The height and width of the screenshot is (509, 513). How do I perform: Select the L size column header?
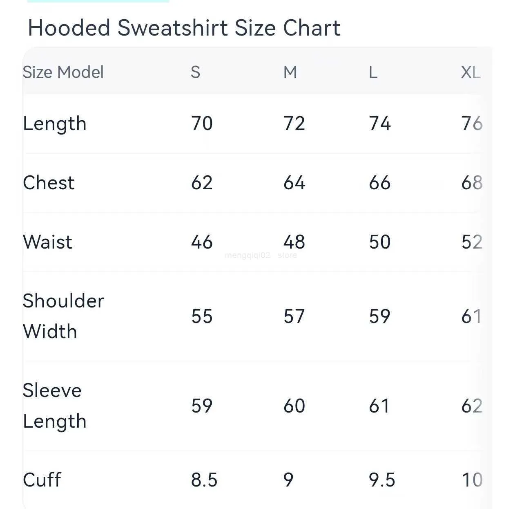[x=373, y=72]
